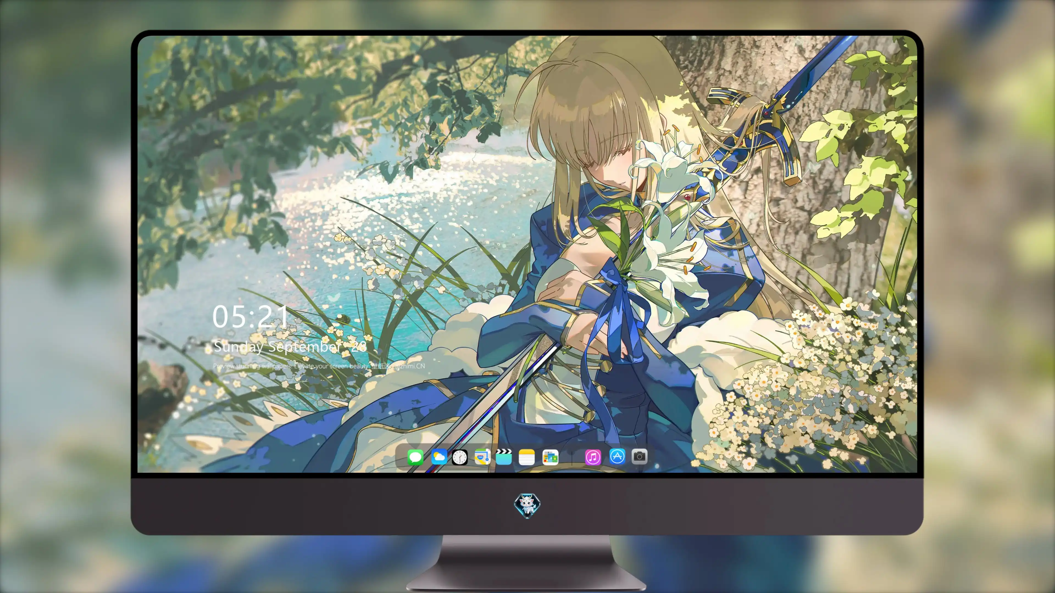
Task: Click the blue sword hilt on wallpaper
Action: click(758, 131)
